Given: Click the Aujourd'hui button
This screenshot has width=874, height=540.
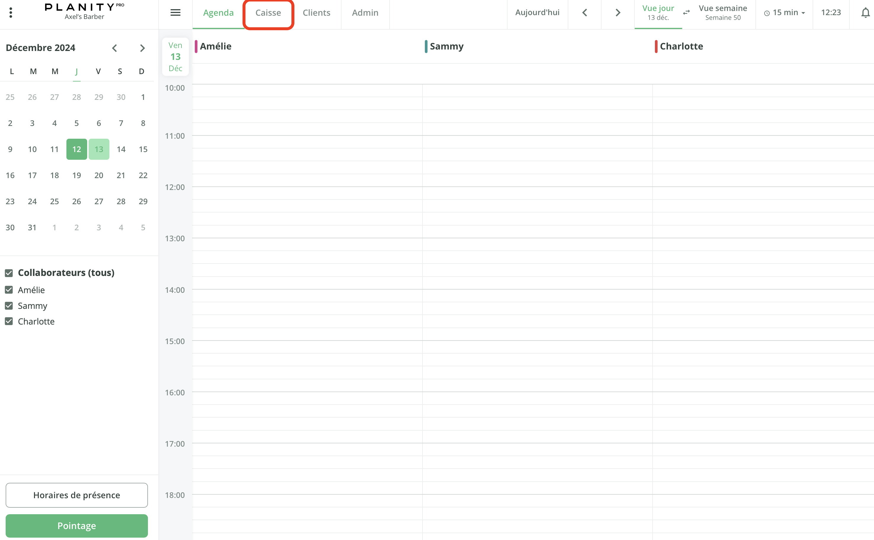Looking at the screenshot, I should point(537,12).
